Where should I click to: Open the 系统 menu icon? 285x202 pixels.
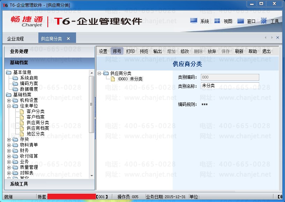click(194, 21)
